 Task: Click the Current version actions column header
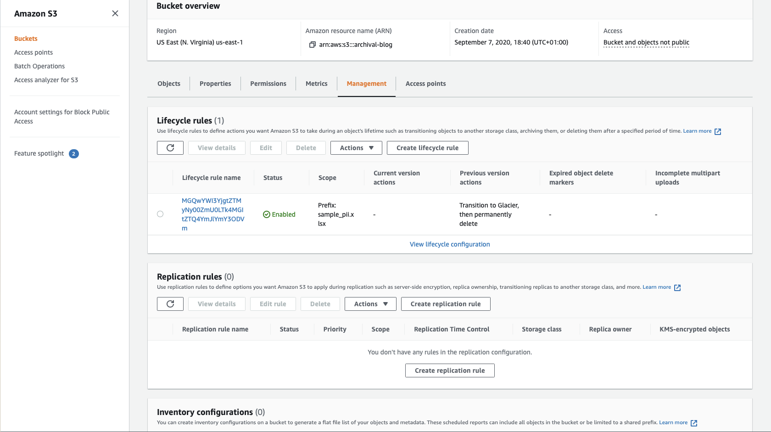tap(397, 178)
